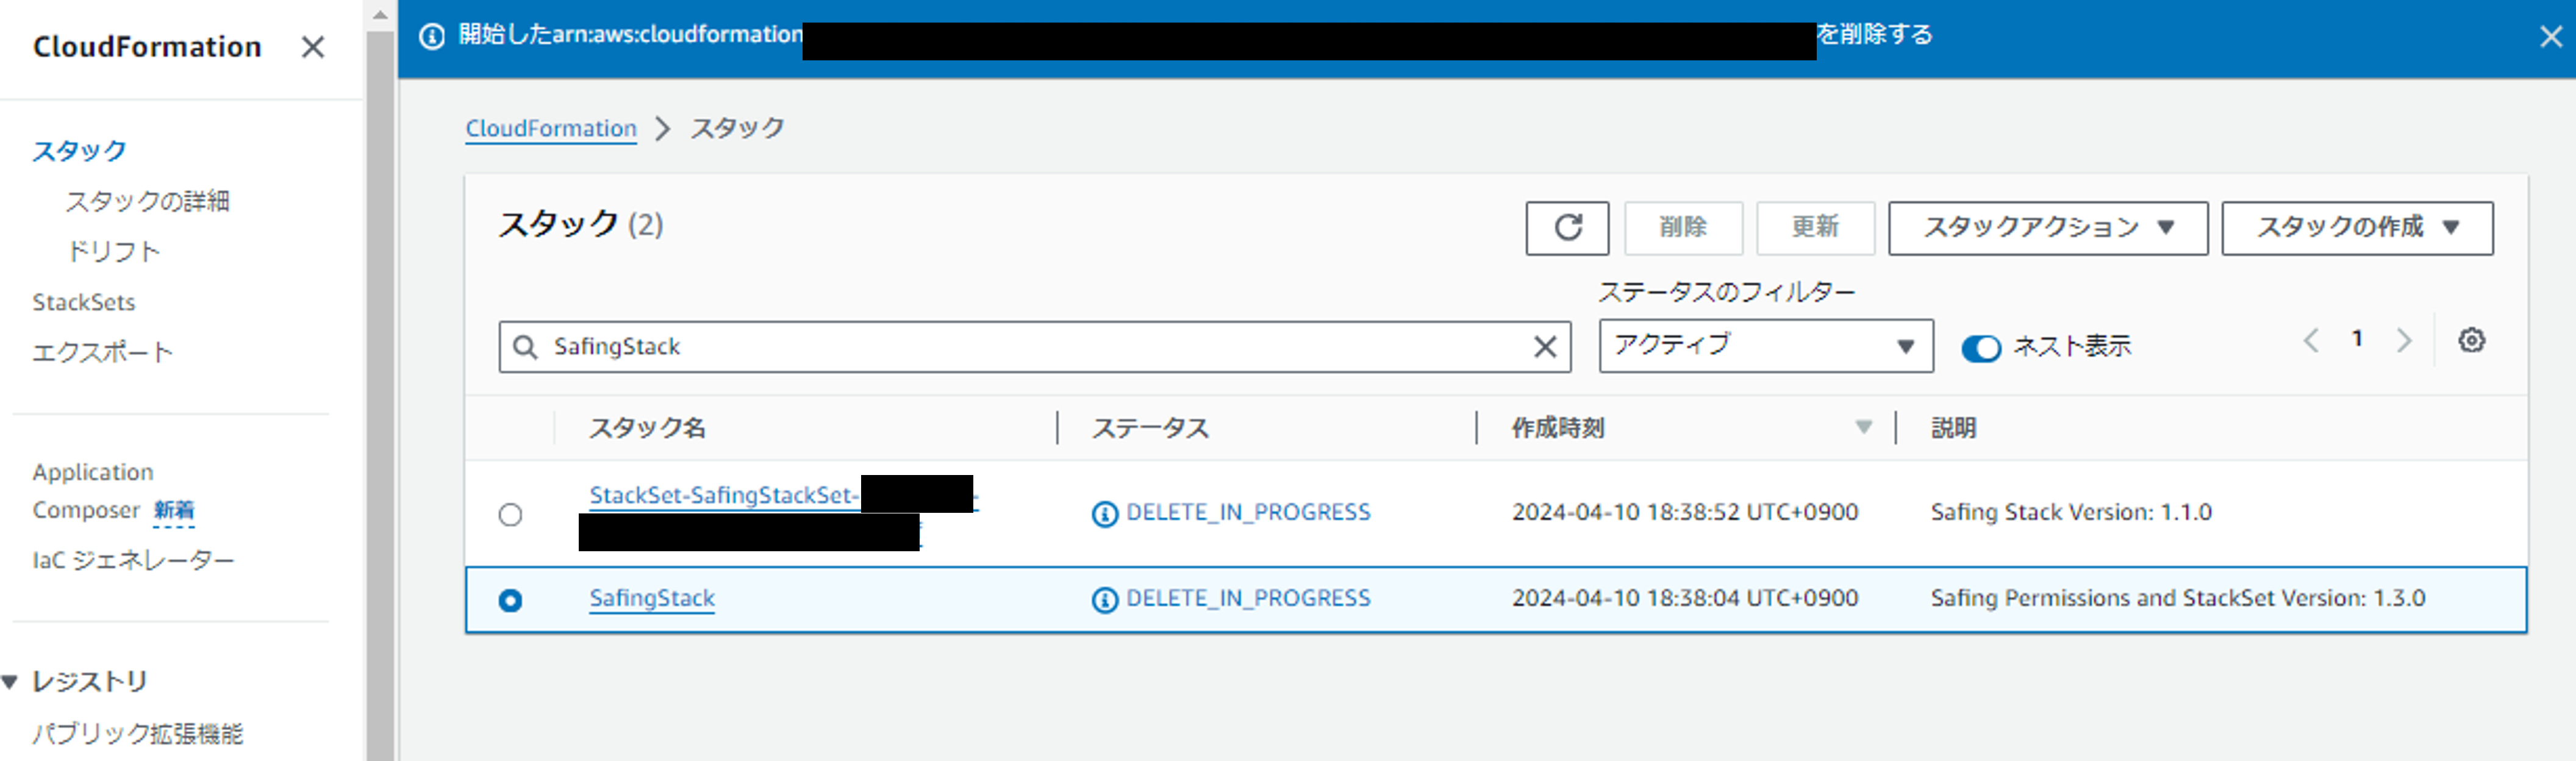Click the 作成時刻 column header
Screen dimensions: 2576x761
1558,428
